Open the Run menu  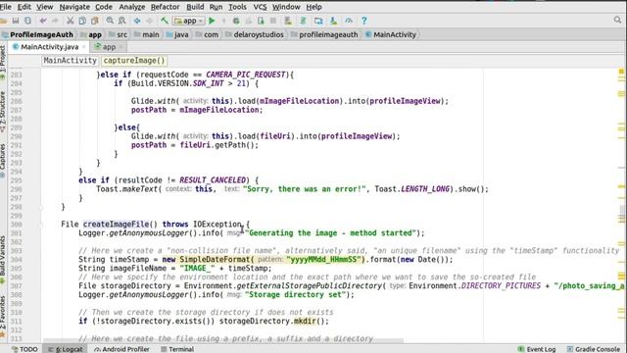[216, 7]
